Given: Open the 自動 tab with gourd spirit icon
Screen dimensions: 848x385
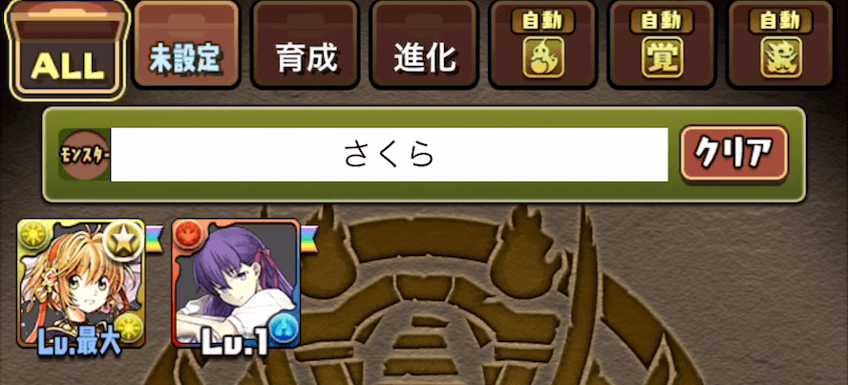Looking at the screenshot, I should point(543,44).
